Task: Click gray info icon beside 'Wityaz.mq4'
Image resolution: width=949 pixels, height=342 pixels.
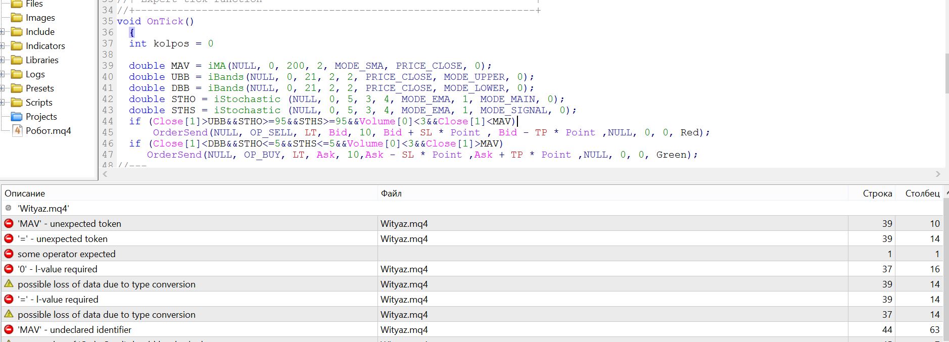Action: tap(9, 208)
